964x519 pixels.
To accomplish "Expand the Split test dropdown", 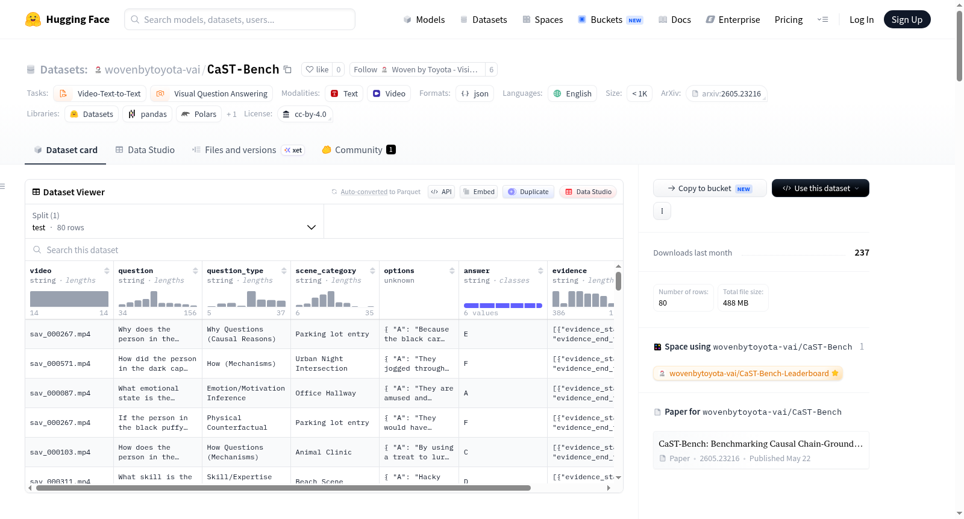I will (x=175, y=221).
